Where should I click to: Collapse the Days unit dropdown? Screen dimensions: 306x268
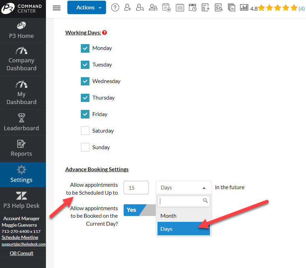tap(183, 188)
